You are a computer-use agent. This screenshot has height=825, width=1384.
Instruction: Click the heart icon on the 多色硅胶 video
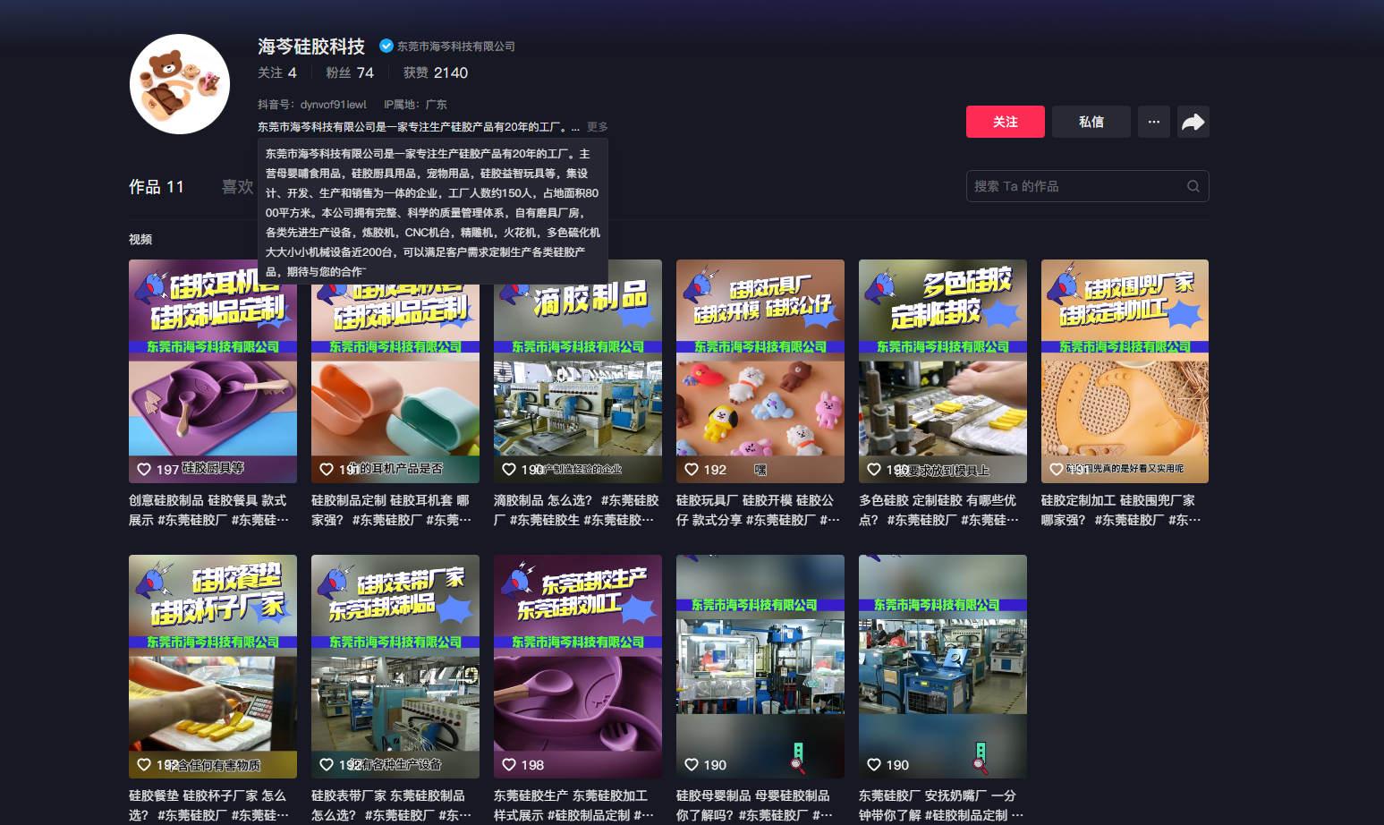(873, 468)
